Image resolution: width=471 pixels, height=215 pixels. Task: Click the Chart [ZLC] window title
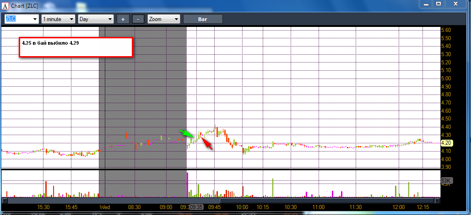pyautogui.click(x=25, y=5)
